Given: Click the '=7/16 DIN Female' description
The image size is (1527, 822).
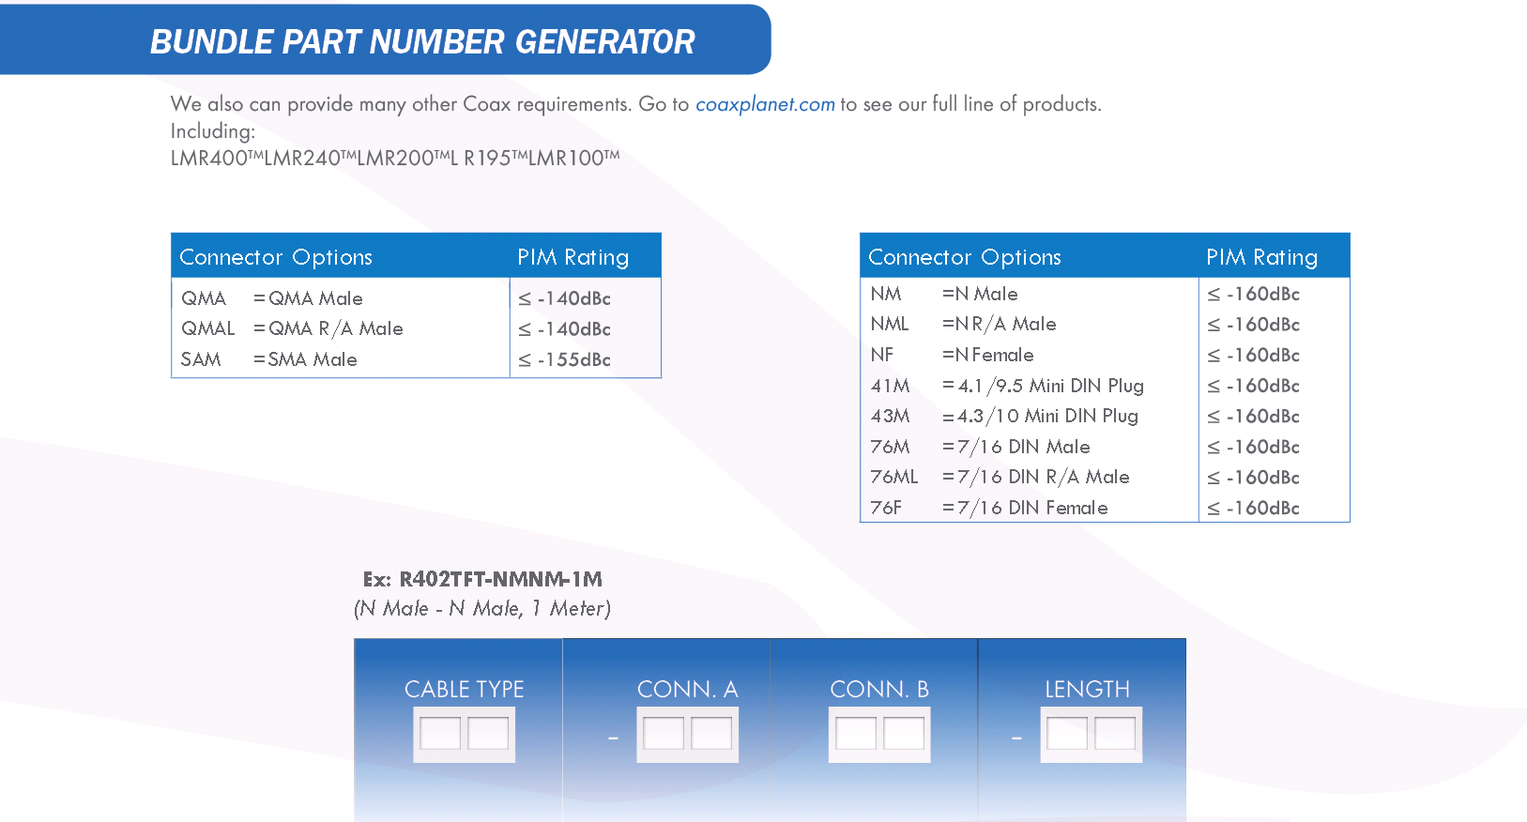Looking at the screenshot, I should point(1026,508).
